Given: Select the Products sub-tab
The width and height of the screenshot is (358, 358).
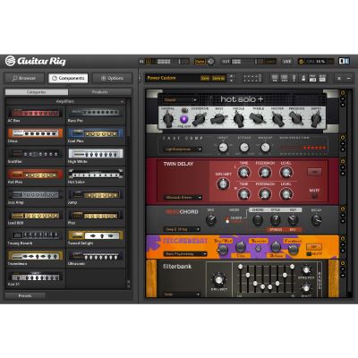Looking at the screenshot, I should click(x=99, y=92).
